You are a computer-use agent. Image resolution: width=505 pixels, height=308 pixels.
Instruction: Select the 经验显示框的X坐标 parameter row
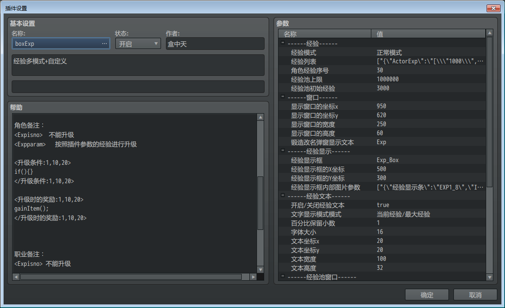(382, 169)
